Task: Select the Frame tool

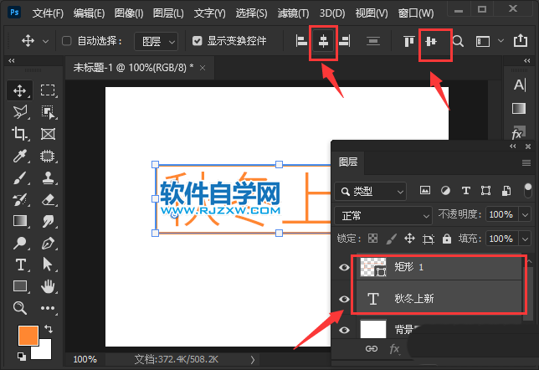Action: pos(48,134)
